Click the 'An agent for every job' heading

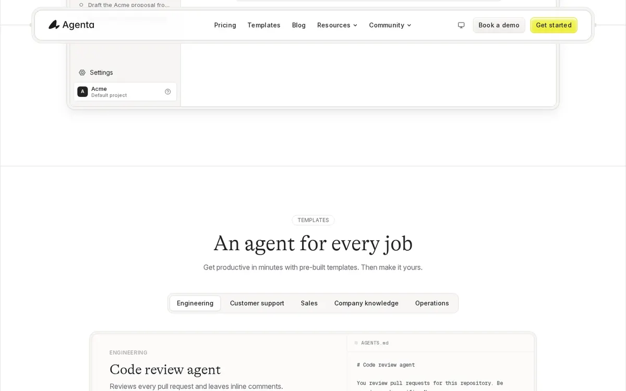pyautogui.click(x=313, y=243)
